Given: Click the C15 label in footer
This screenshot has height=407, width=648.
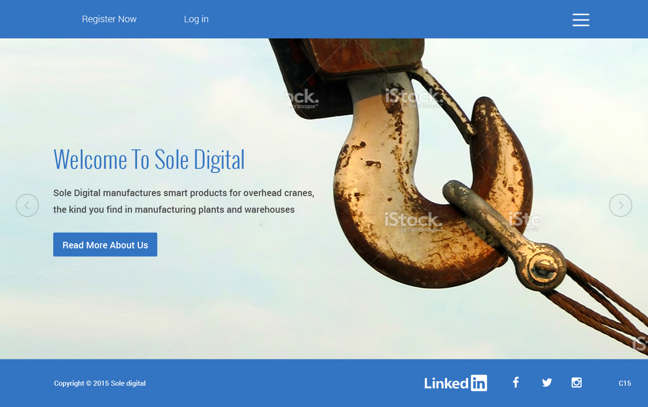Looking at the screenshot, I should (x=625, y=383).
